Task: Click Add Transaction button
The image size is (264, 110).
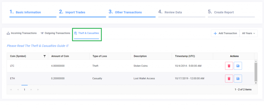Action: [x=225, y=33]
